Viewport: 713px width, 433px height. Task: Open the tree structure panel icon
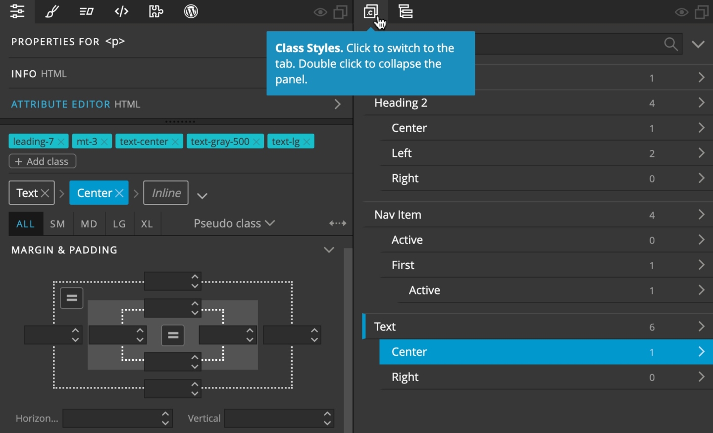[405, 11]
